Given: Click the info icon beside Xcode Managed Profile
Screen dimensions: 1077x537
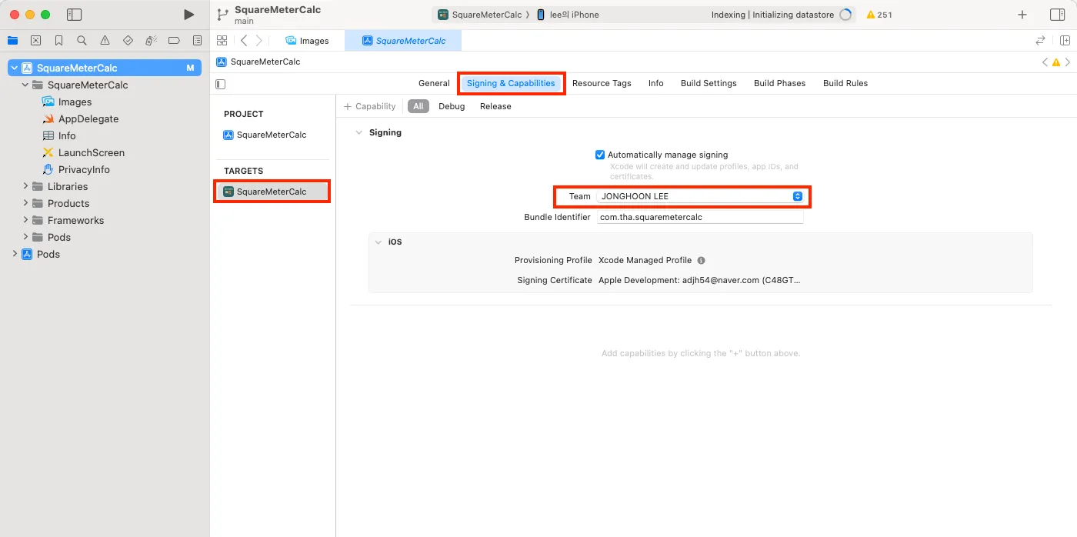Looking at the screenshot, I should [701, 260].
